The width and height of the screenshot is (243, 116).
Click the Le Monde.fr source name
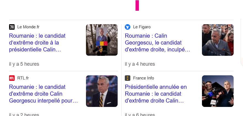[x=28, y=27]
